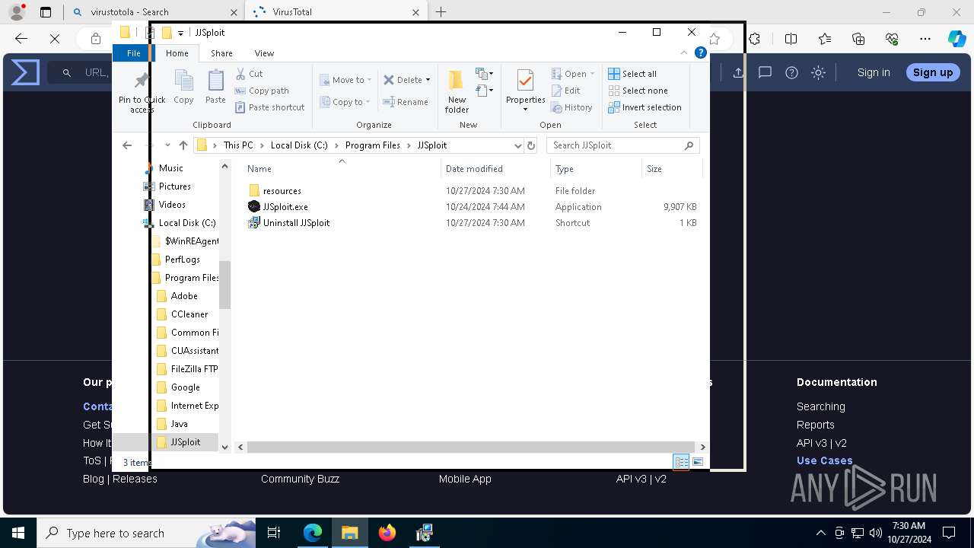Click Paste shortcut command

coord(270,107)
